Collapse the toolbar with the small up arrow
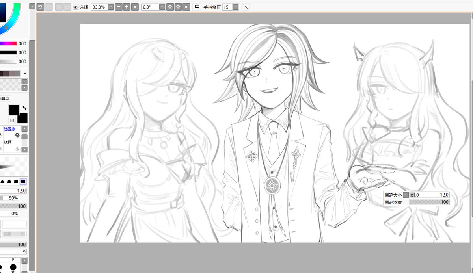Viewport: 473px width, 273px height. tap(32, 7)
